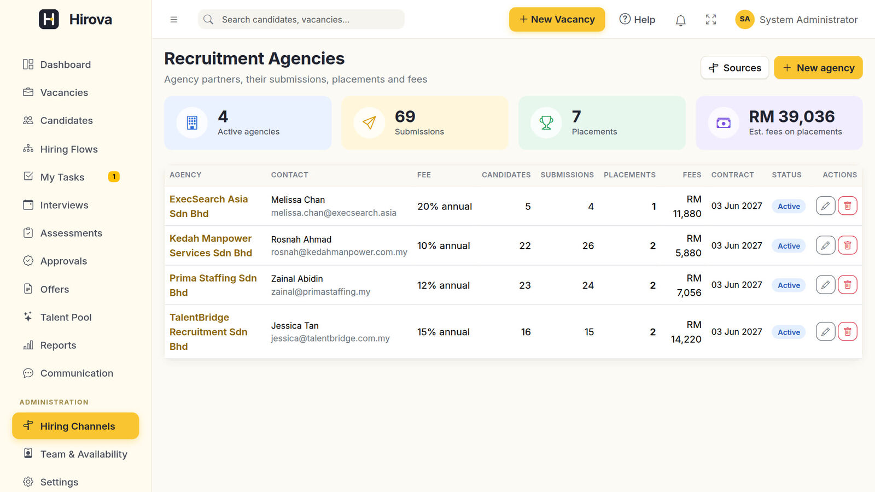
Task: Go to Interviews in the sidebar
Action: tap(75, 205)
